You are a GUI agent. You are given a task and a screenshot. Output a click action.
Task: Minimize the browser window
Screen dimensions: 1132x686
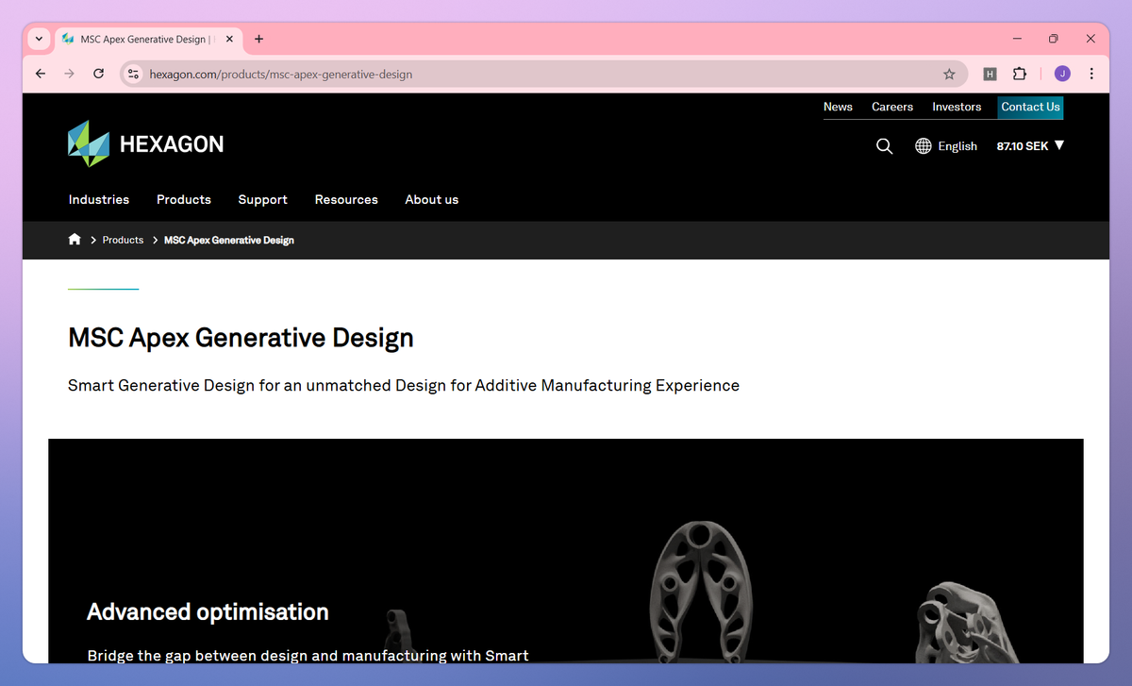[x=1018, y=39]
